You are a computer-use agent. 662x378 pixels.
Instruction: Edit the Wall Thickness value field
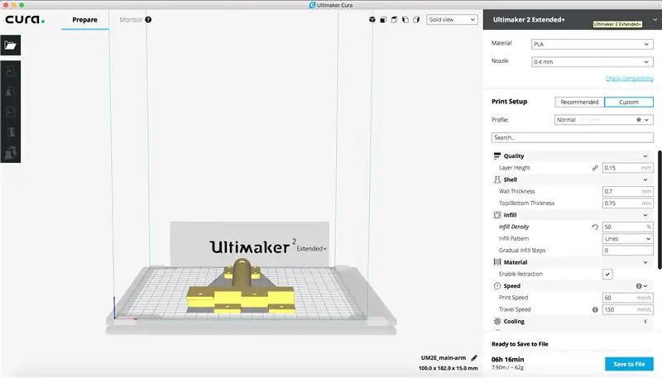pyautogui.click(x=628, y=192)
